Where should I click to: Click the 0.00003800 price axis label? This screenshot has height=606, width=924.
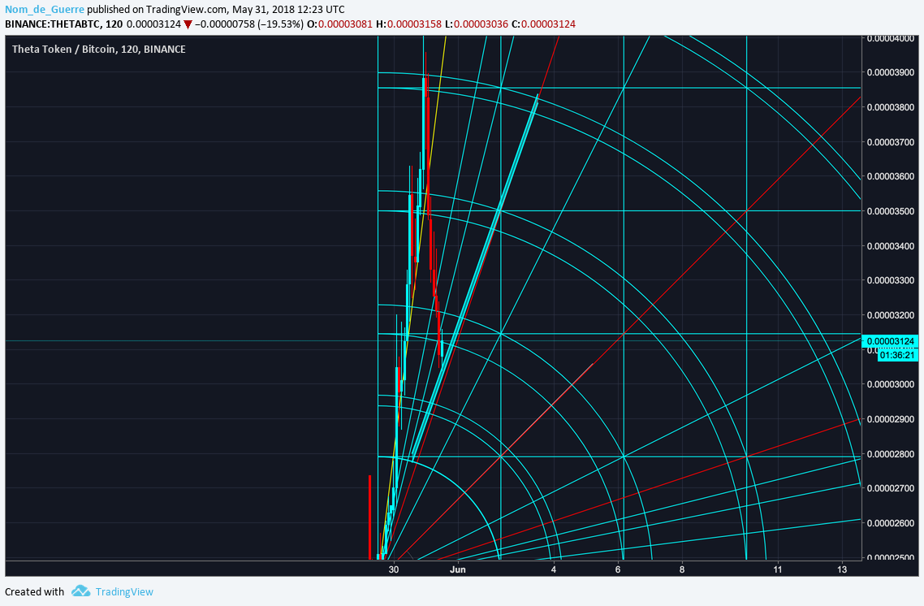(891, 107)
